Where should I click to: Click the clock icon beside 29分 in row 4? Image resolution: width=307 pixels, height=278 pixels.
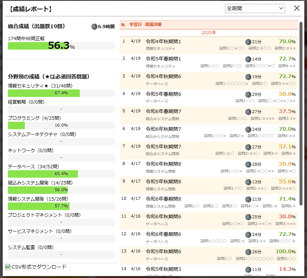tap(248, 94)
